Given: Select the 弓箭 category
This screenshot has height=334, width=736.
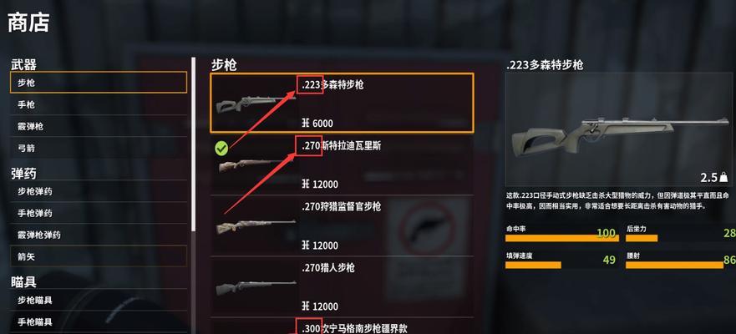Looking at the screenshot, I should [99, 148].
